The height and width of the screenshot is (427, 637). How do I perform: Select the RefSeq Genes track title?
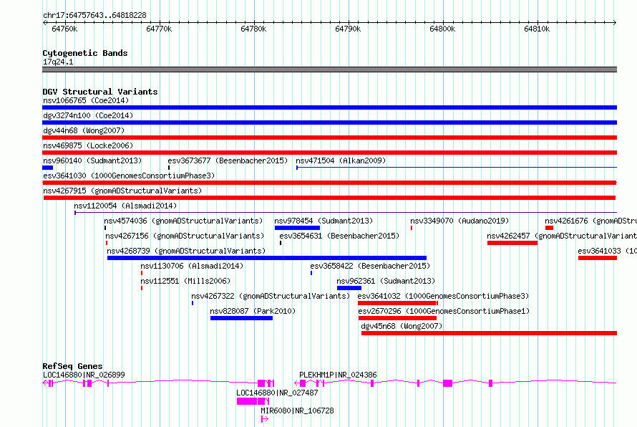pyautogui.click(x=72, y=366)
